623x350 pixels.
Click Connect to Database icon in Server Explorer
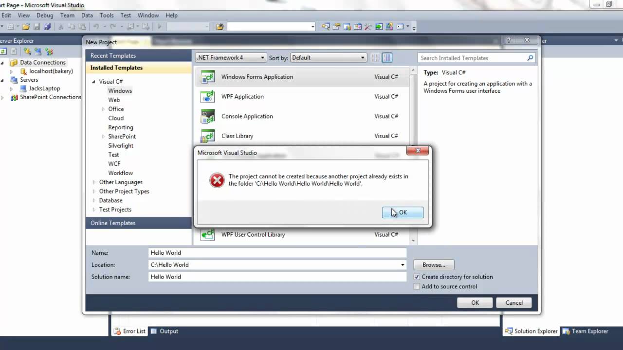[x=27, y=51]
